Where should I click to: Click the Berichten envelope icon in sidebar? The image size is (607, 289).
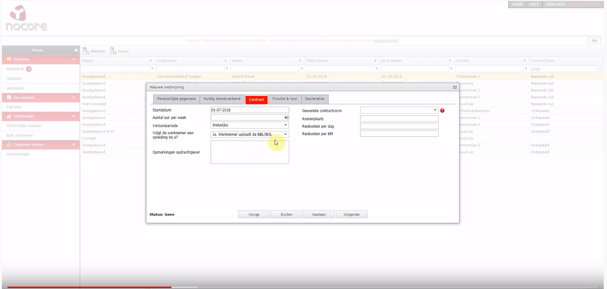coord(9,59)
